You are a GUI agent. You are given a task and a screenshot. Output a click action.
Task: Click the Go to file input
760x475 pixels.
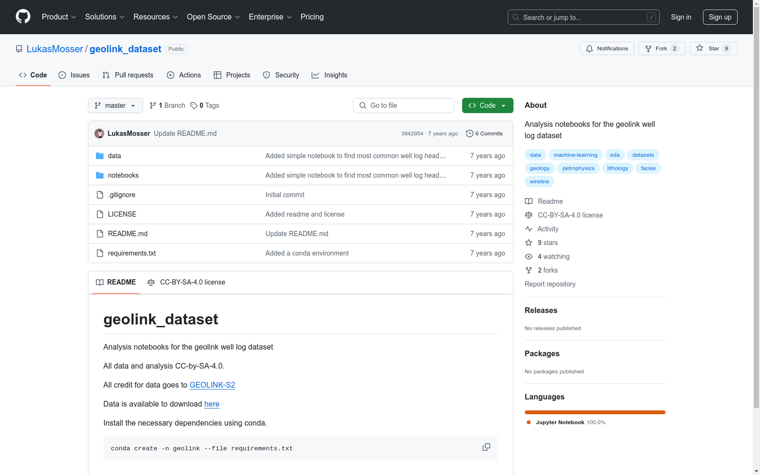click(x=404, y=105)
